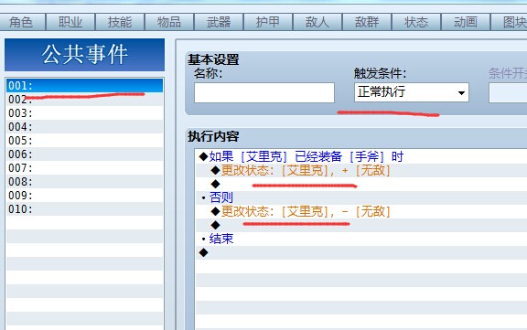The height and width of the screenshot is (330, 527).
Task: Select common event 003 in list
Action: 85,113
